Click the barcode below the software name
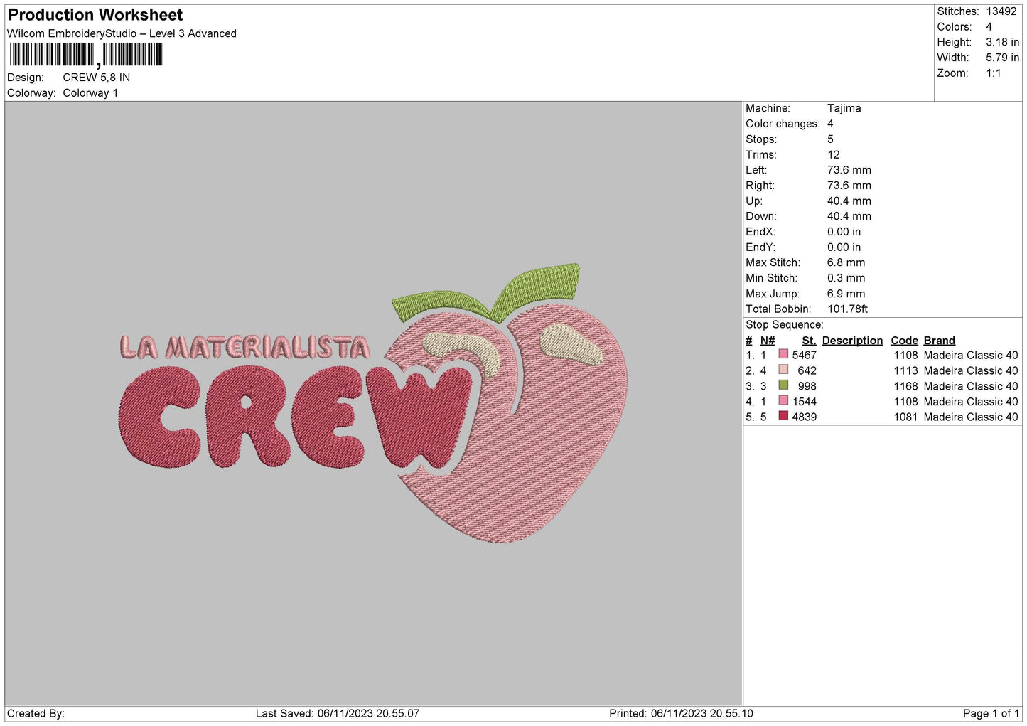The image size is (1027, 726). click(x=86, y=55)
